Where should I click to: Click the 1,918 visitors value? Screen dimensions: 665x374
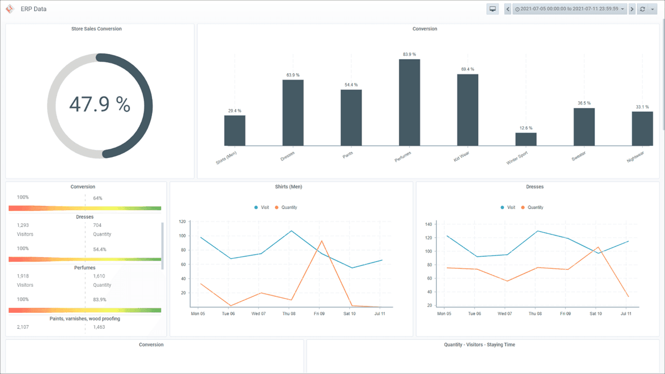click(23, 276)
